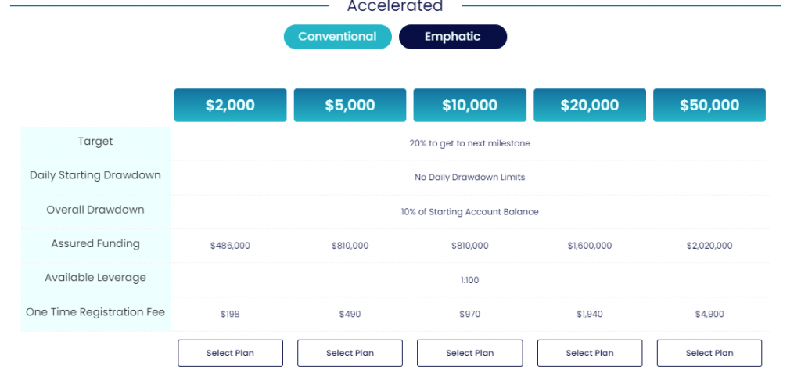
Task: Select the $5,000 account size header
Action: [350, 106]
